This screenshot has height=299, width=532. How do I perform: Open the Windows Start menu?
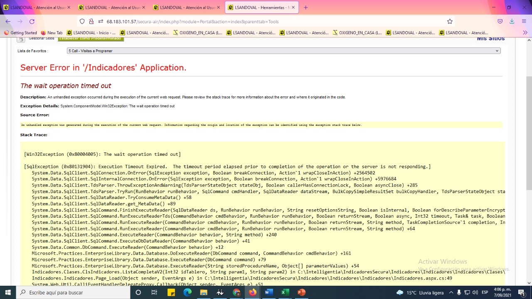8,292
